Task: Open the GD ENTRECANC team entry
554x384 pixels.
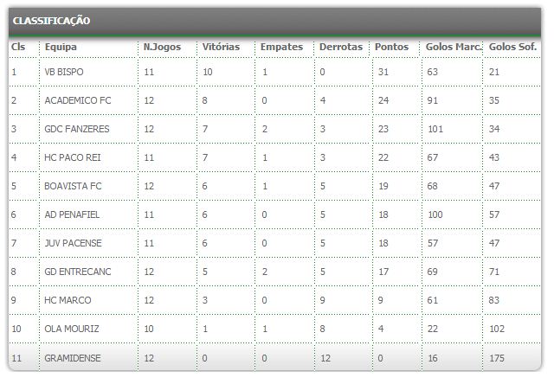Action: pos(78,272)
